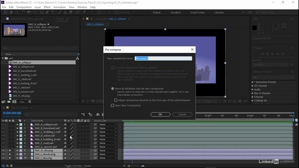Viewport: 299px width, 168px height.
Task: Select the Rotation tool
Action: 23,13
